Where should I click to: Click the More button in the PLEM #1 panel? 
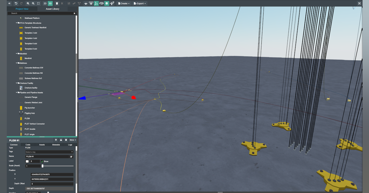coord(73,140)
